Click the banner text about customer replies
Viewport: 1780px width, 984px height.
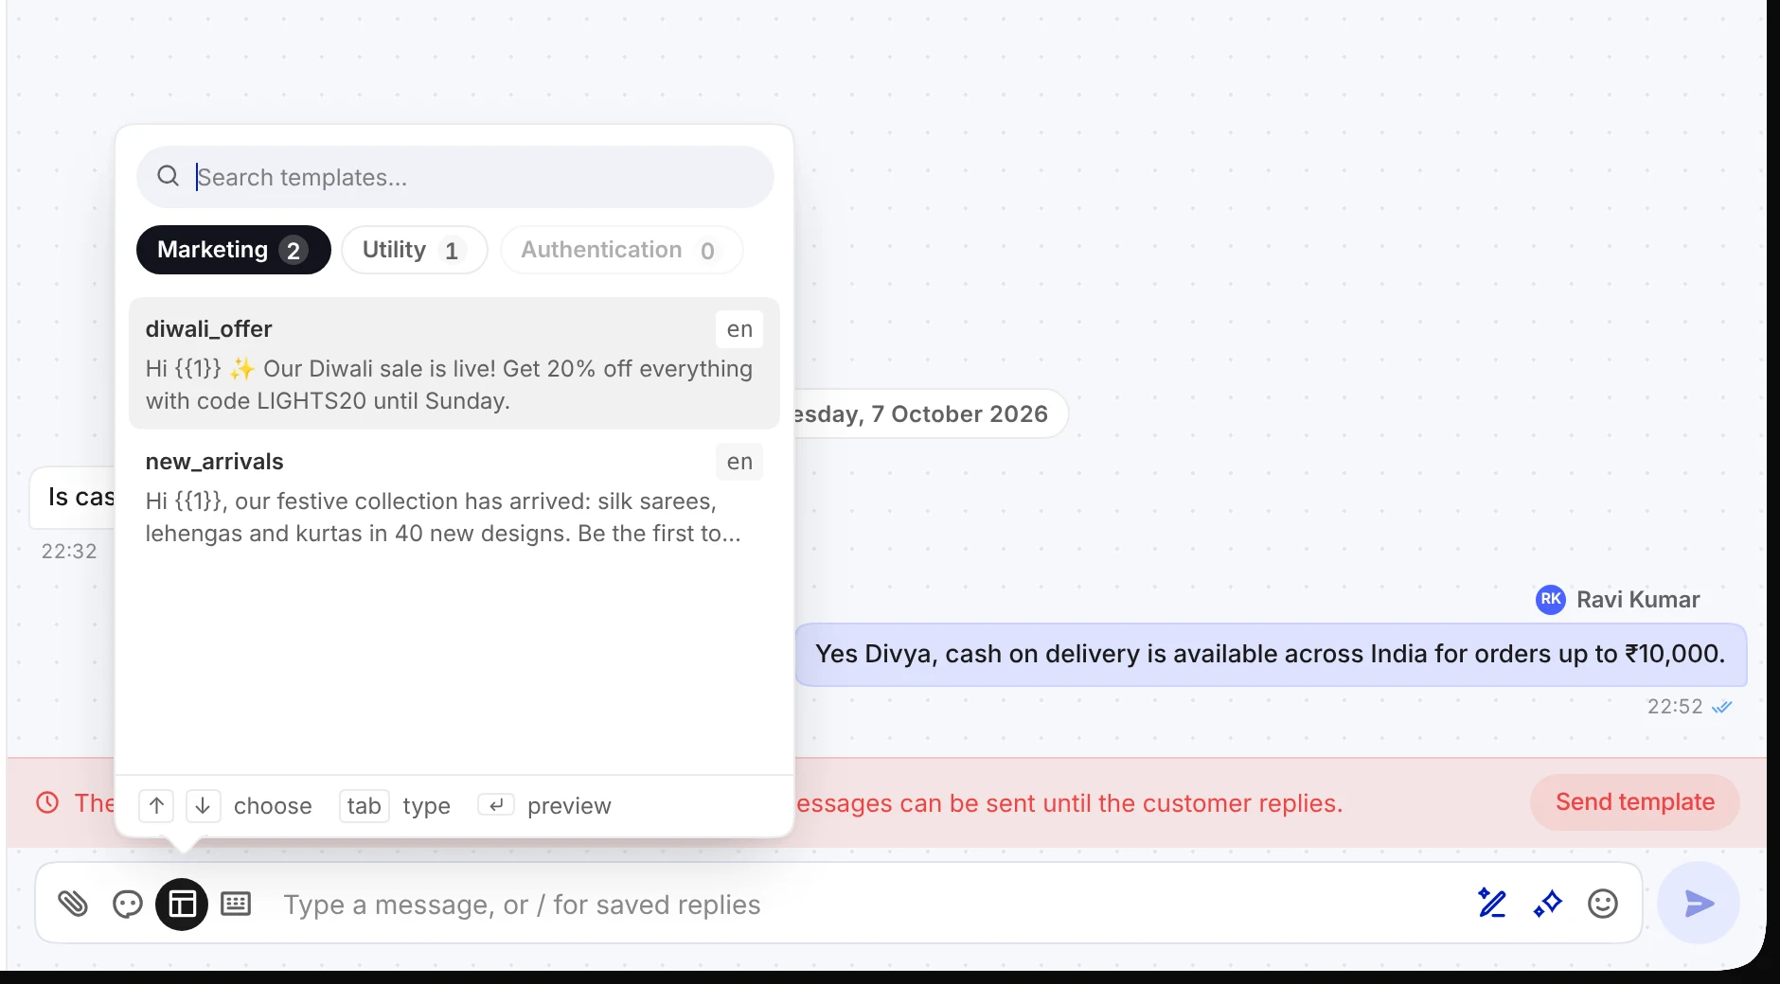point(1070,802)
